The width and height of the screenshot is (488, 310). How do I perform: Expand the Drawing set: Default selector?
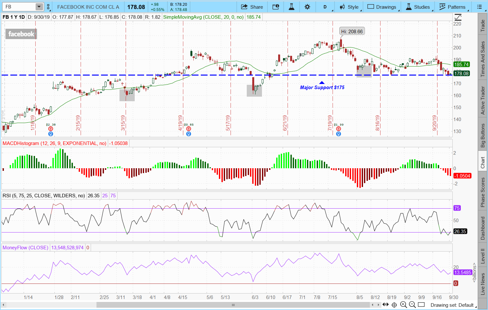452,305
